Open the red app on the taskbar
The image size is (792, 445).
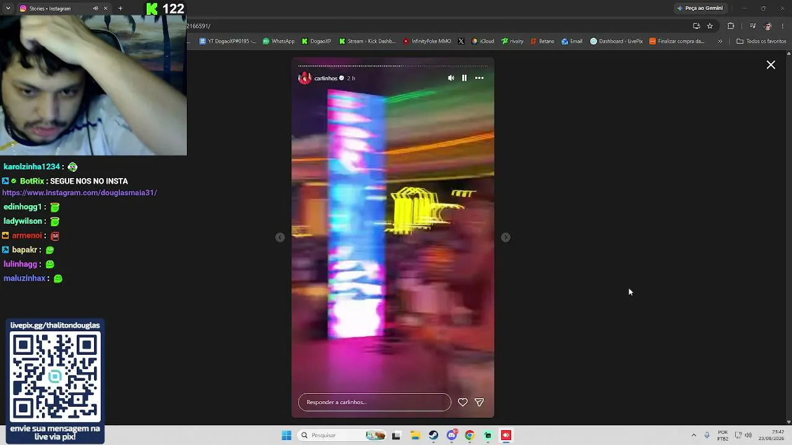[x=506, y=435]
